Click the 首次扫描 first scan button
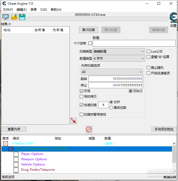Screen dimensions: 178x181 pos(88,30)
